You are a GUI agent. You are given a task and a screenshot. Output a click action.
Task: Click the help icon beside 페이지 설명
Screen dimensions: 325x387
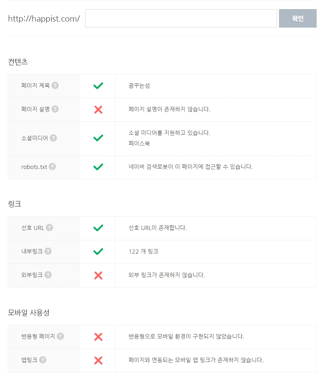55,109
